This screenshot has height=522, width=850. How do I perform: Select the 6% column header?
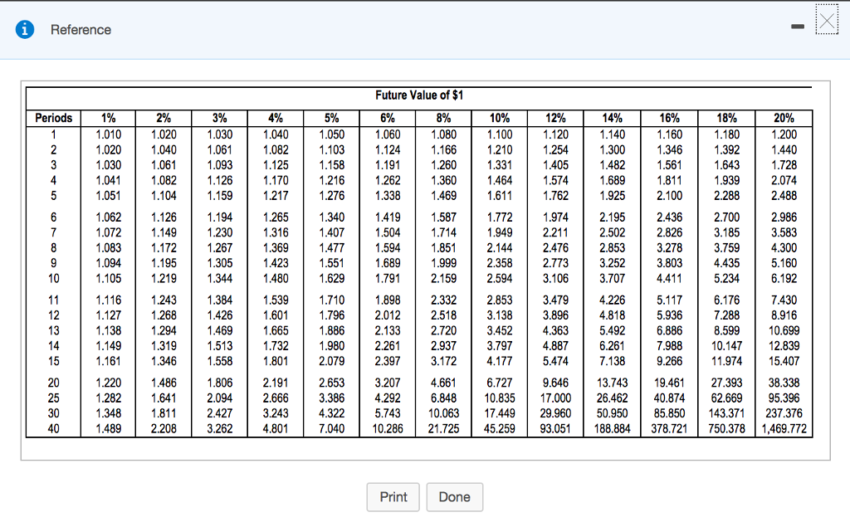click(x=388, y=118)
